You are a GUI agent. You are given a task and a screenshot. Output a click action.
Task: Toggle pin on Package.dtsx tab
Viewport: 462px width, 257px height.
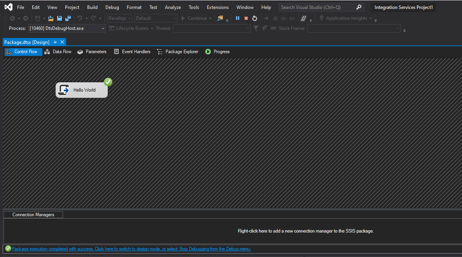point(55,42)
